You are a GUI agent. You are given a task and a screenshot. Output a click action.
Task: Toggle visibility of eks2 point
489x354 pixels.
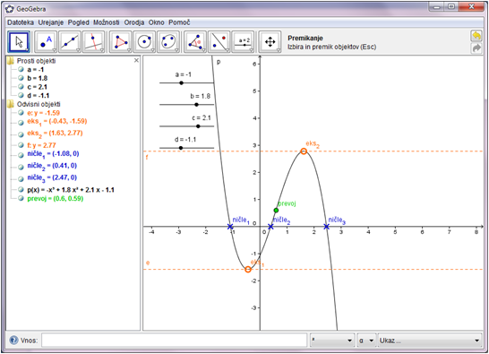tap(21, 134)
